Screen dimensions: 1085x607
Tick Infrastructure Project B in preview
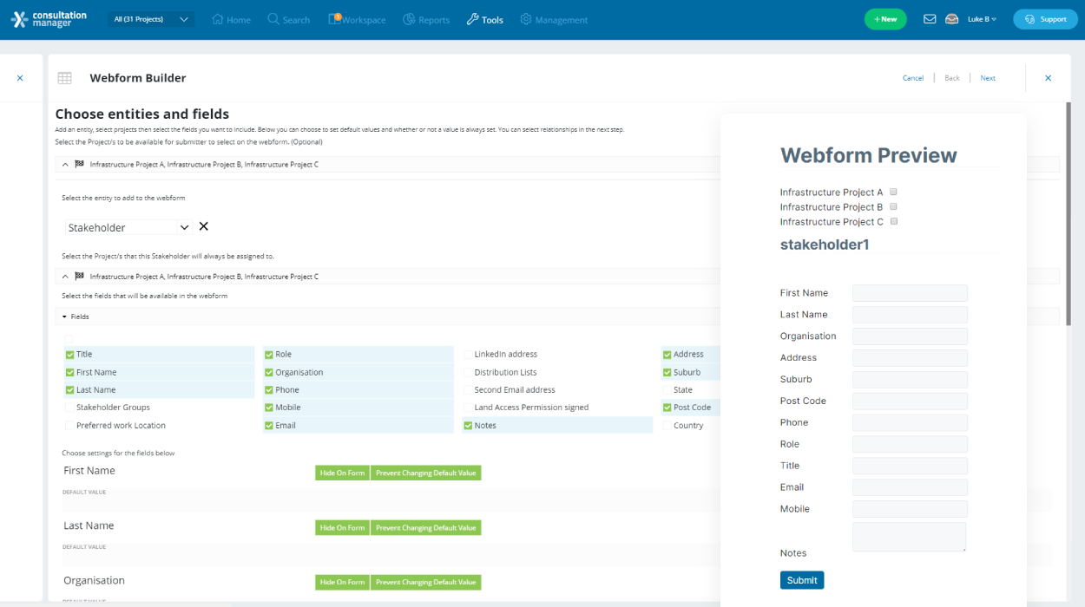(x=893, y=206)
